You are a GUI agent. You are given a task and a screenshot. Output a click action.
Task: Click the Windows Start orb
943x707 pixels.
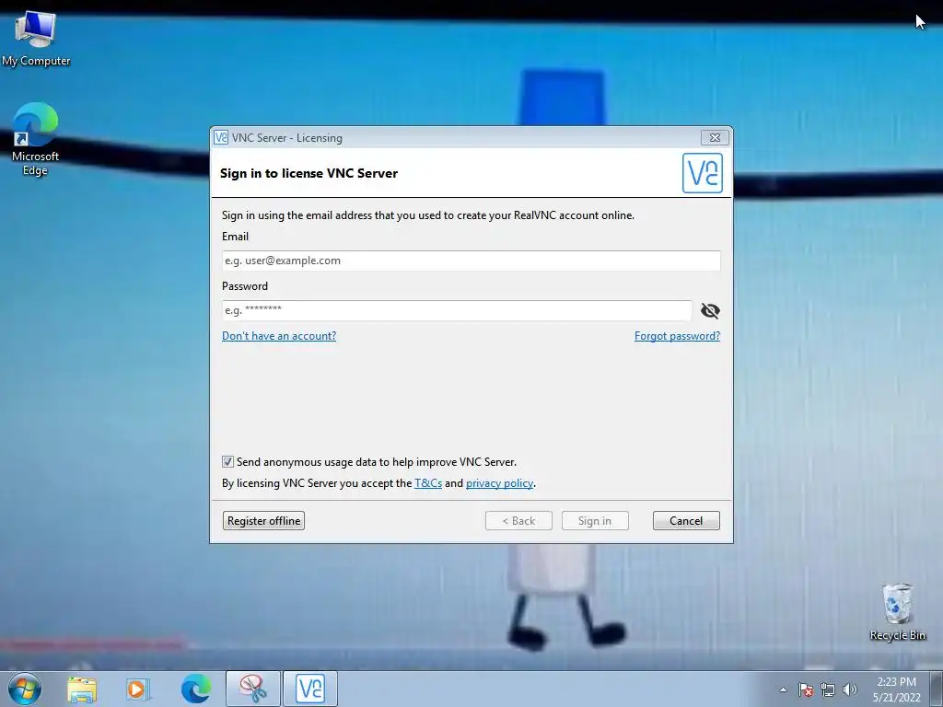click(x=25, y=689)
